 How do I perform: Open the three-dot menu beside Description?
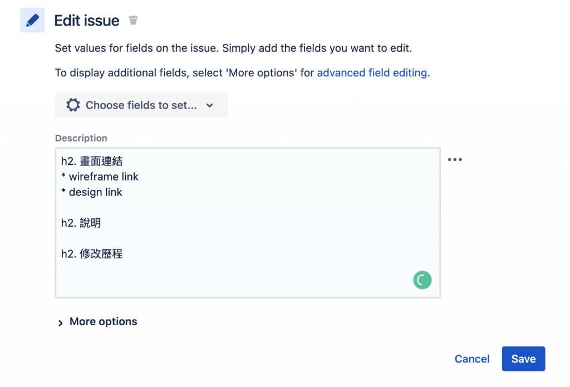click(x=455, y=160)
